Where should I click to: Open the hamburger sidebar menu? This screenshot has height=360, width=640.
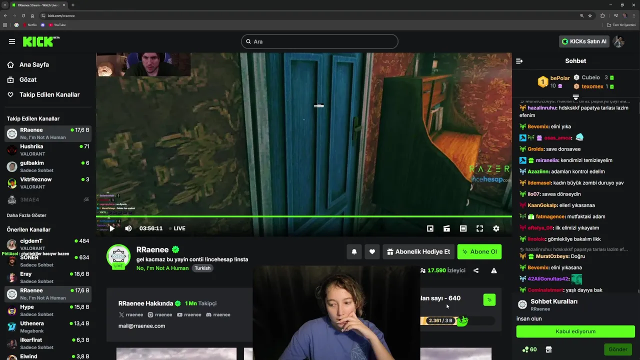[12, 41]
